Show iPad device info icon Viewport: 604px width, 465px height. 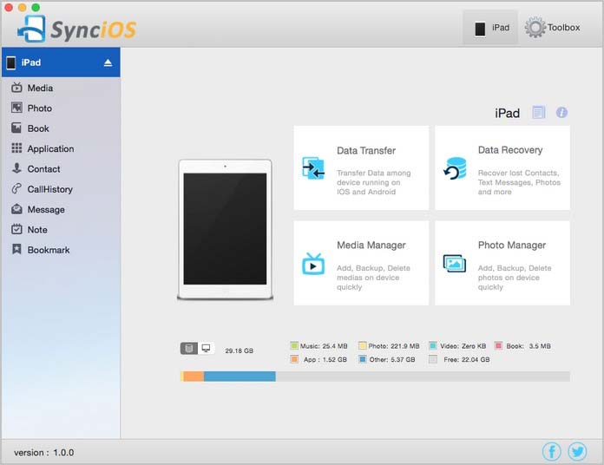click(x=561, y=113)
